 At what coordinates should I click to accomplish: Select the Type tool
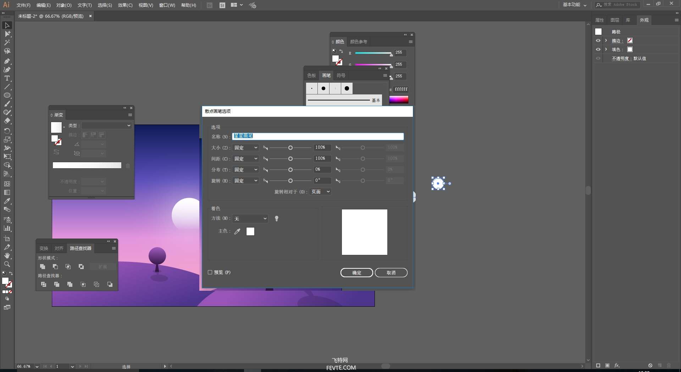(x=7, y=78)
